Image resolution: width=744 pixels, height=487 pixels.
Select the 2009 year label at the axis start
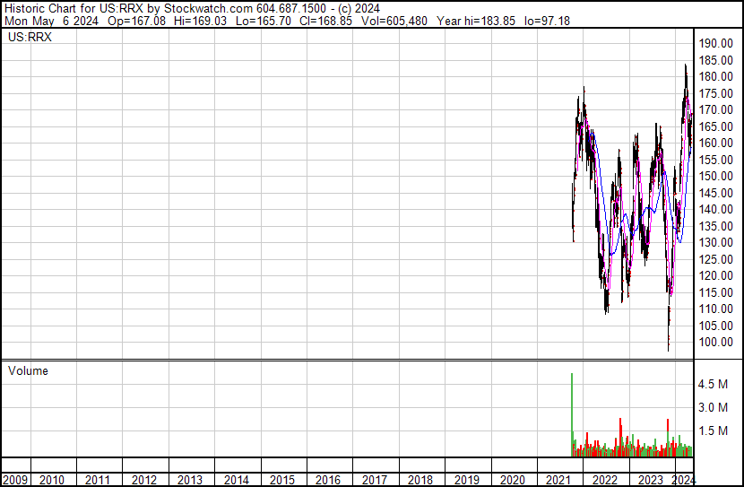pos(15,480)
